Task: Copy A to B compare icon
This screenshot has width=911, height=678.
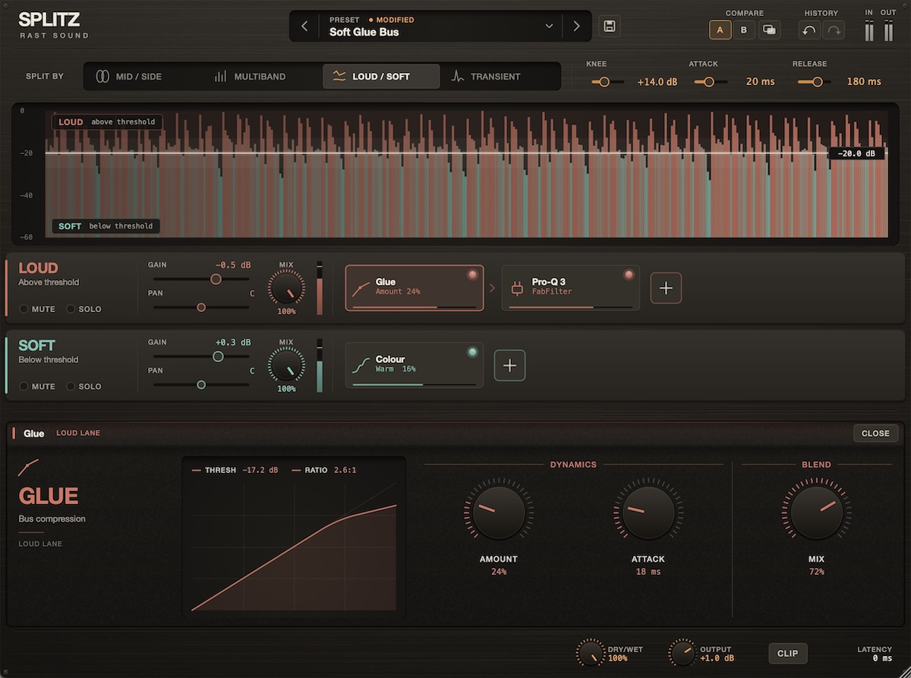Action: tap(769, 30)
